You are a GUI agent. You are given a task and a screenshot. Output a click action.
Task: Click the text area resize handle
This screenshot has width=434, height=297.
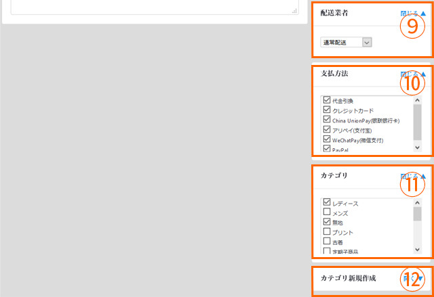point(294,11)
